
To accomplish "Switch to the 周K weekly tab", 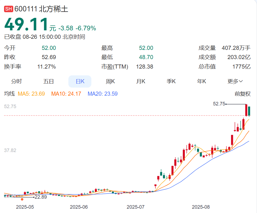I will [110, 81].
